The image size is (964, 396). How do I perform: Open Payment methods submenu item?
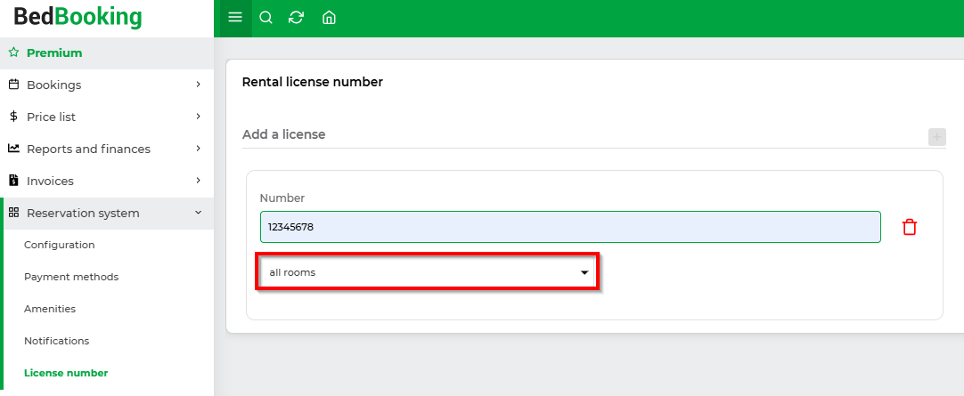click(71, 277)
